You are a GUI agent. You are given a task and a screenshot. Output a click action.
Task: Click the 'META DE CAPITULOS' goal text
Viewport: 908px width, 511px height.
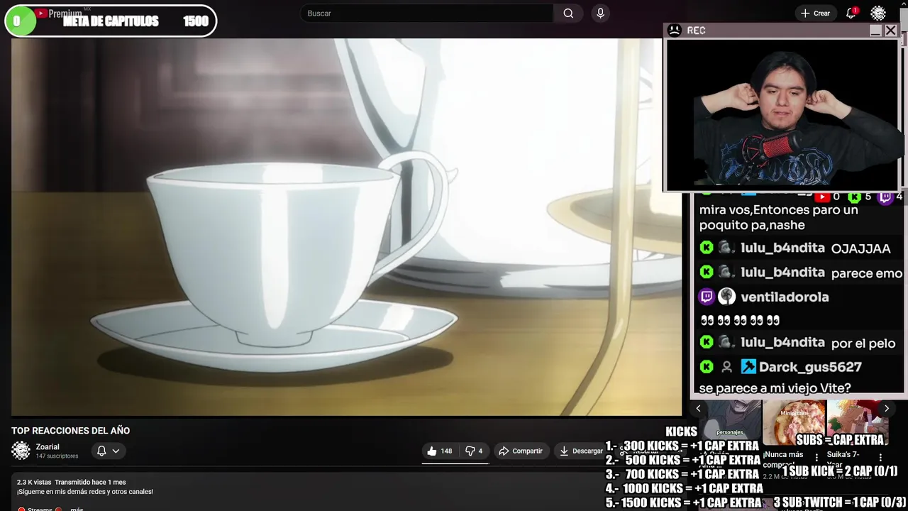tap(111, 21)
